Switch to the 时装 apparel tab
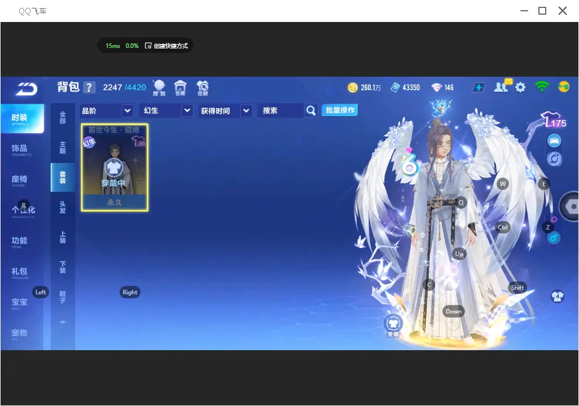Image resolution: width=579 pixels, height=406 pixels. click(22, 118)
